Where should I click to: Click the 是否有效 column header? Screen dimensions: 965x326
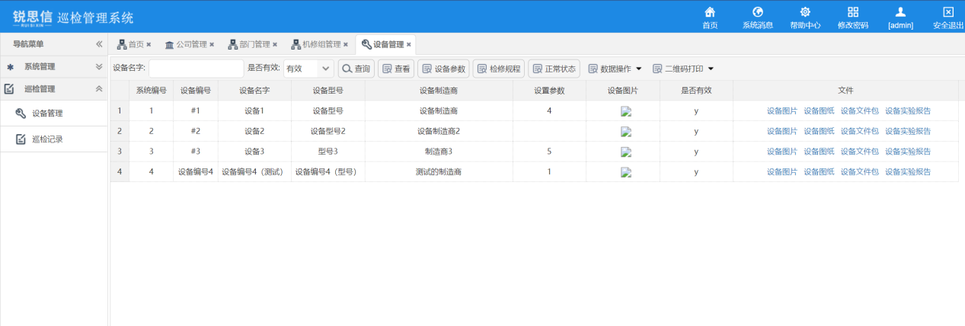click(696, 90)
